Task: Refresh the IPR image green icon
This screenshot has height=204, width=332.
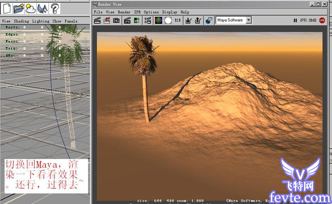Action: [x=137, y=20]
